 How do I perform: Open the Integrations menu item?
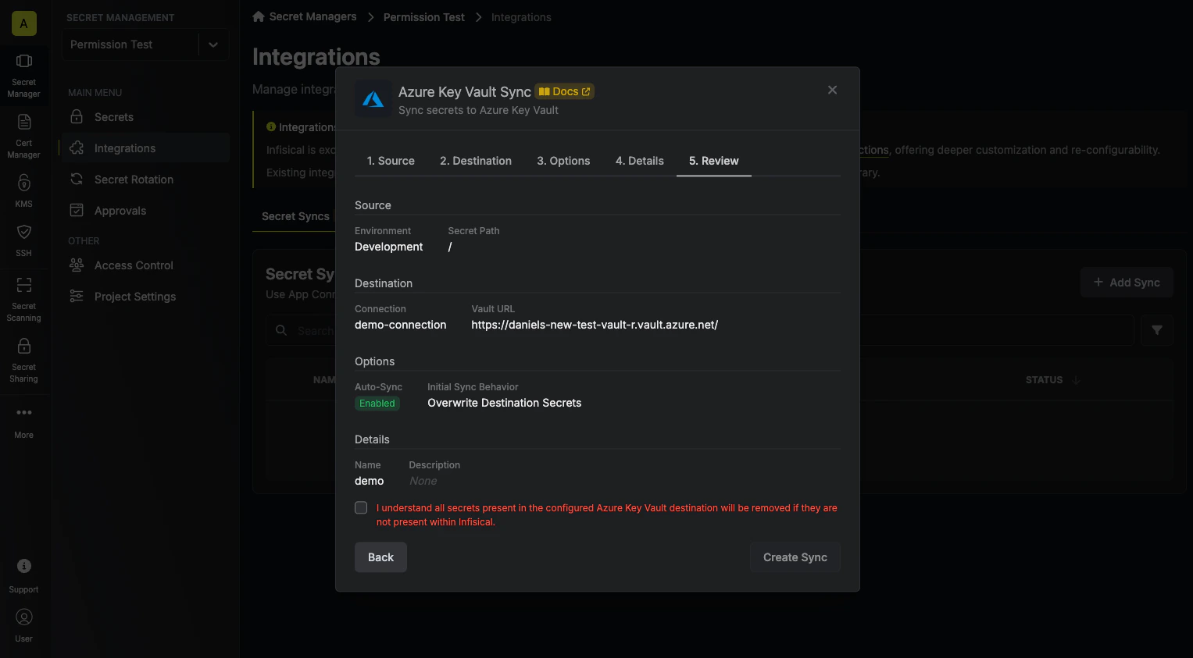[145, 148]
